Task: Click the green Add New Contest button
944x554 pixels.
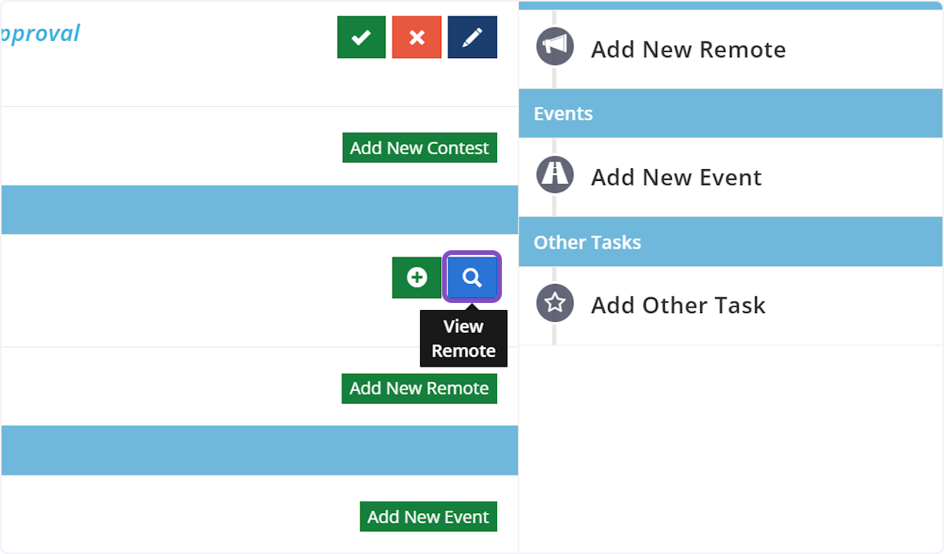Action: pos(419,148)
